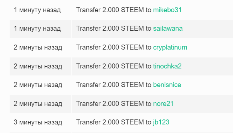Image resolution: width=233 pixels, height=133 pixels.
Task: Click 'Transfer 2.000 STEEM to' text before cryplatinum
Action: coord(114,47)
